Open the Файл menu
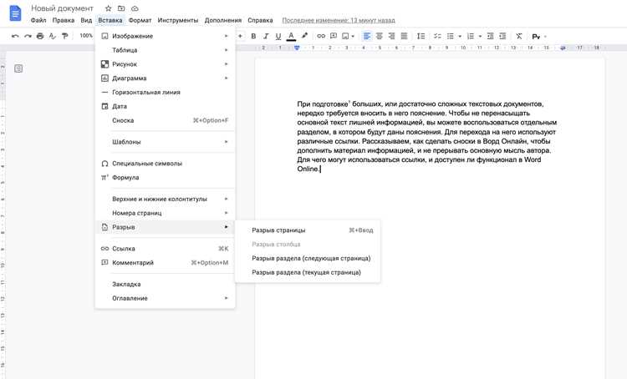The image size is (627, 379). pos(38,20)
